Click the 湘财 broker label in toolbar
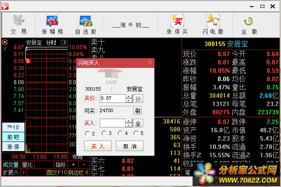This screenshot has height=187, width=281. [x=131, y=25]
